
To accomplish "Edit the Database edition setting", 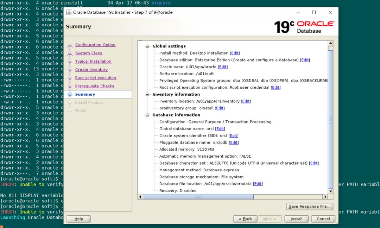I will tap(305, 60).
